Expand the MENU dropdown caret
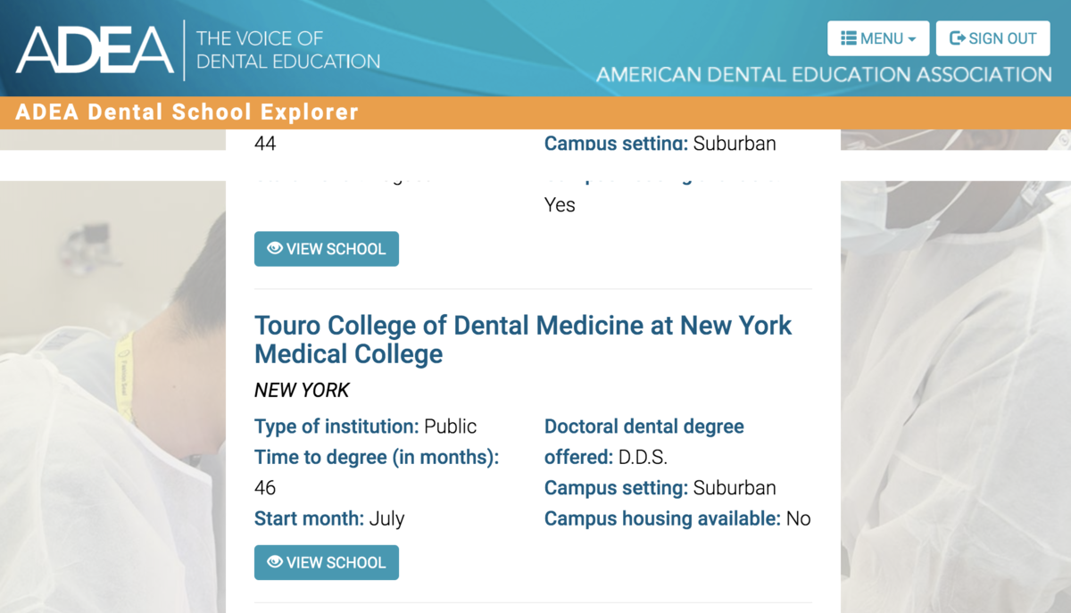Screen dimensions: 1071x613 click(912, 39)
